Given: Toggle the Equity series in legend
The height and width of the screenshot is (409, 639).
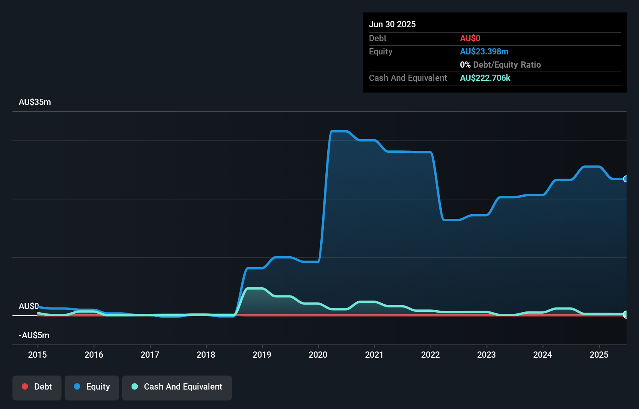Looking at the screenshot, I should (92, 388).
